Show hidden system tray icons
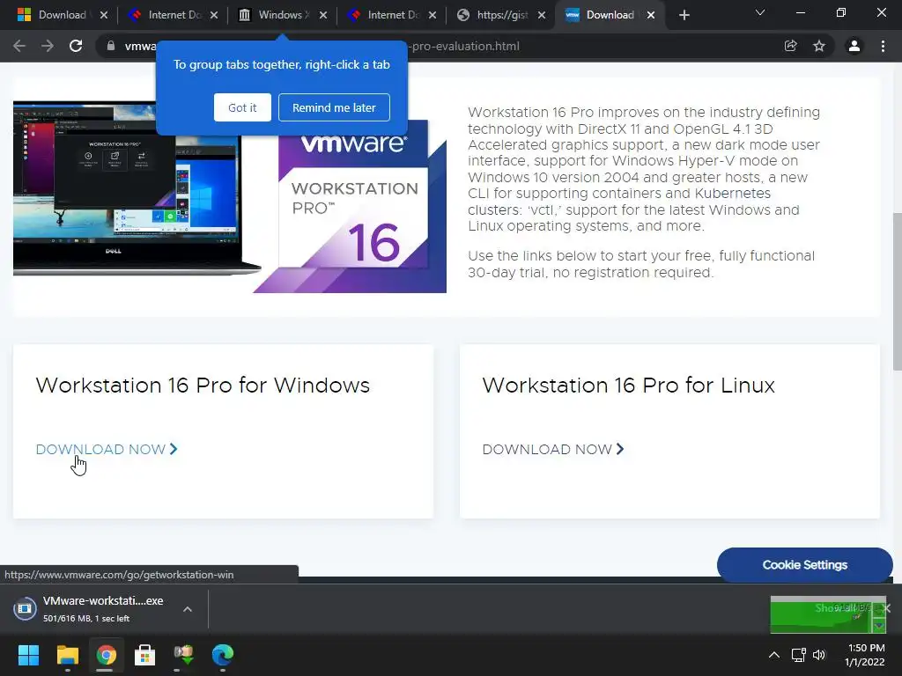Screen dimensions: 902x676 pos(774,655)
